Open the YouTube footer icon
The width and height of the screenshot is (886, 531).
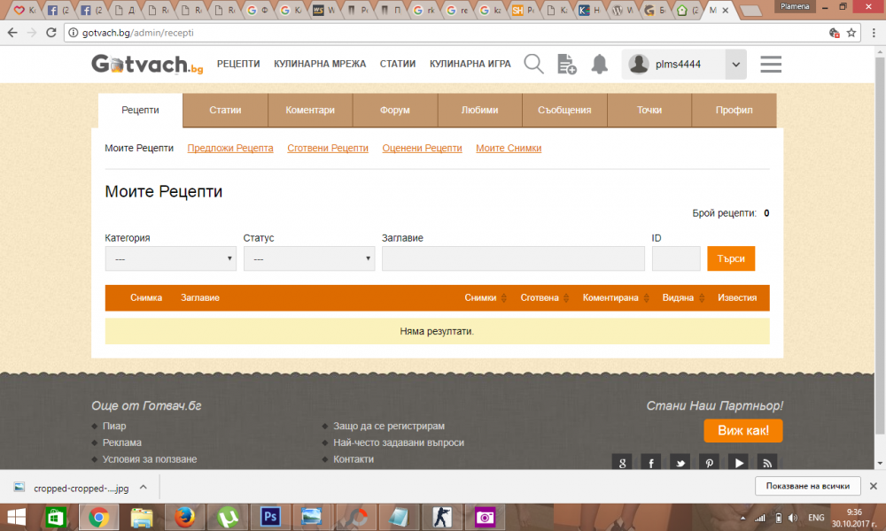[x=738, y=463]
